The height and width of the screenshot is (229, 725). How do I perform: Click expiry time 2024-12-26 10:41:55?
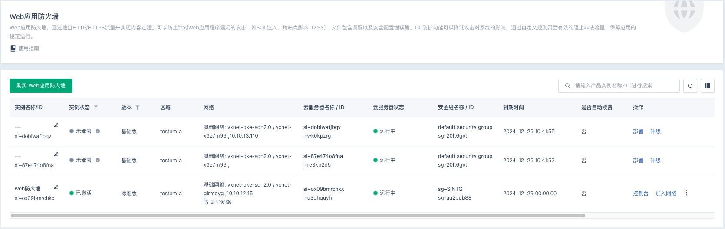pos(529,132)
